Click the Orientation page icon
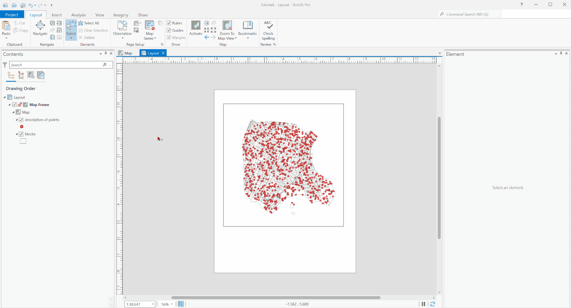The height and width of the screenshot is (308, 571). tap(122, 26)
